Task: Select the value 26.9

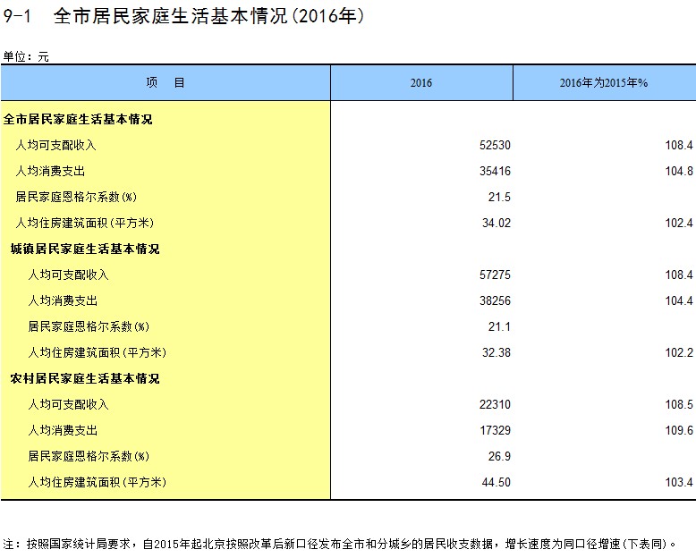Action: [499, 456]
